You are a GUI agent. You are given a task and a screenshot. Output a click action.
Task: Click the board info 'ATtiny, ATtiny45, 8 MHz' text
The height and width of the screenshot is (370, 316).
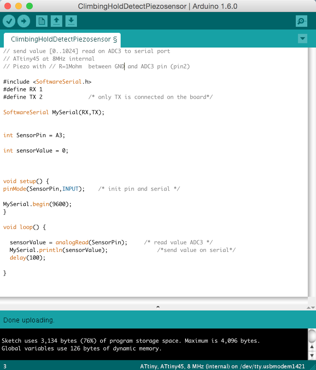point(222,366)
